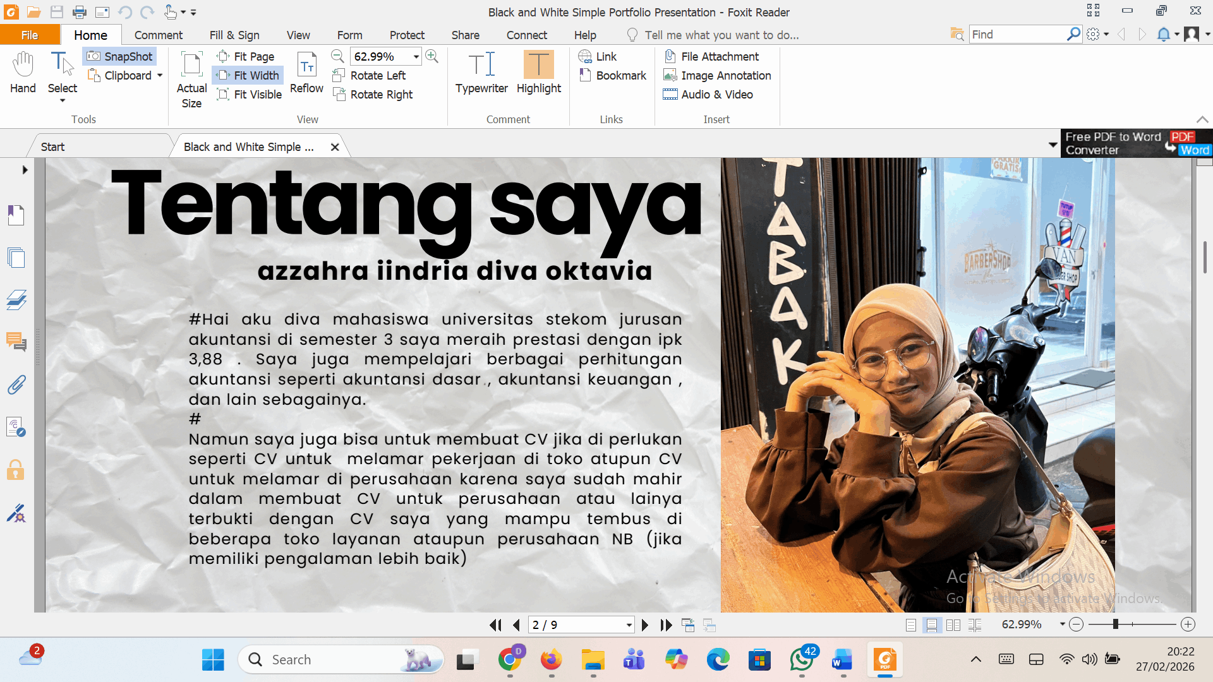
Task: Click the Rotate Right icon
Action: (339, 95)
